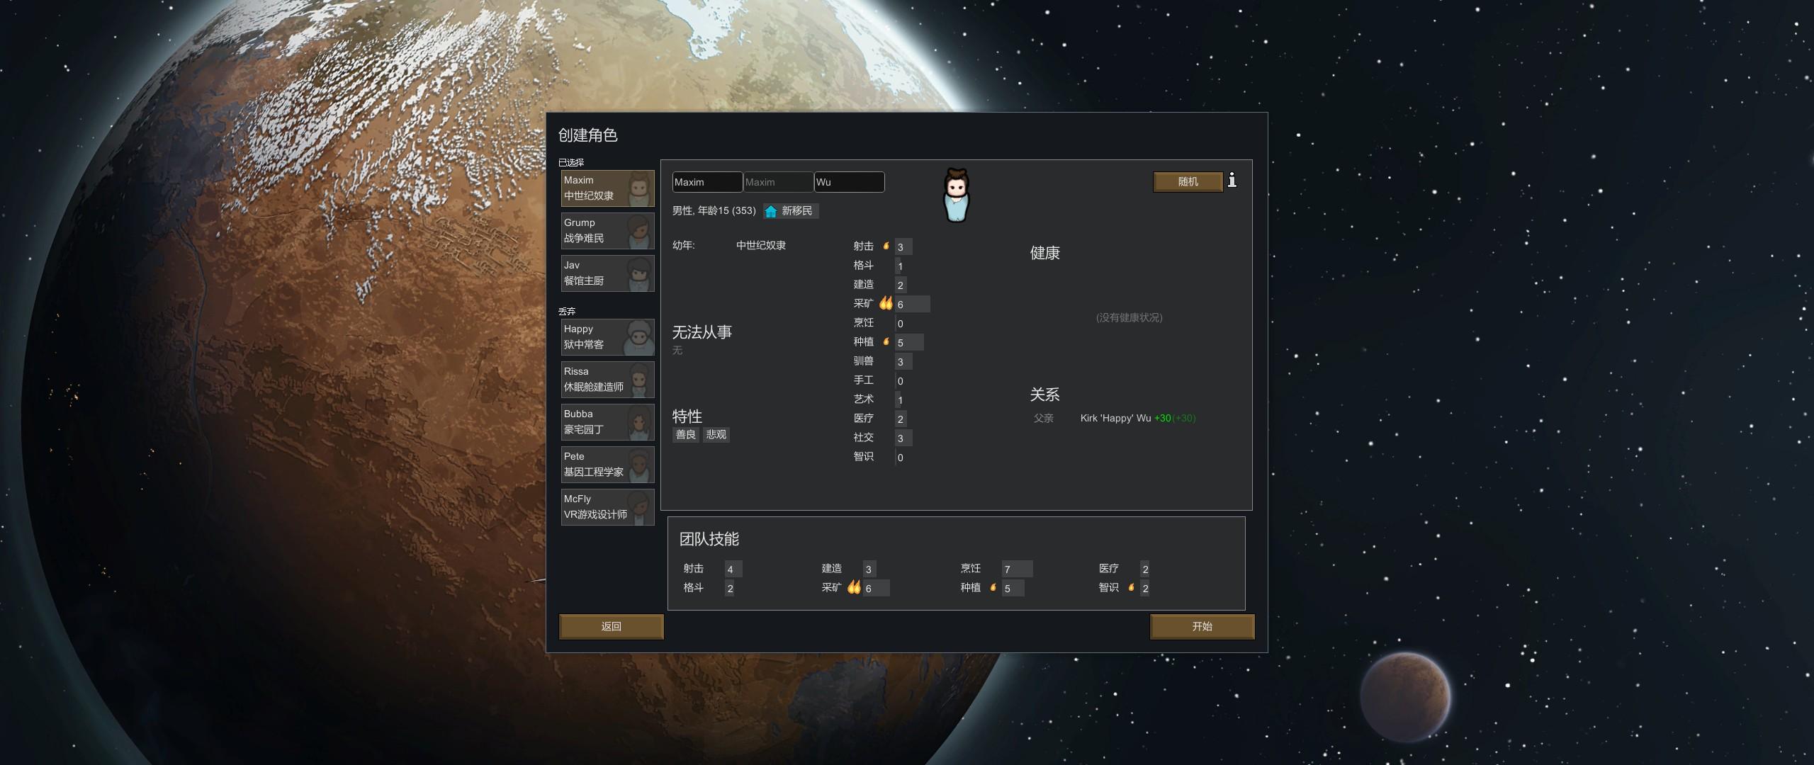Click the double flame icon beside 采矿 in 团队技能
The height and width of the screenshot is (765, 1814).
click(x=854, y=587)
